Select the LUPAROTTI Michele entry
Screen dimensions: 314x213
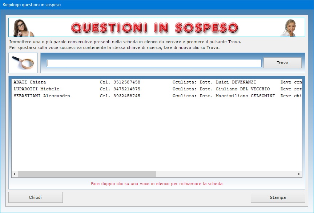[x=157, y=89]
